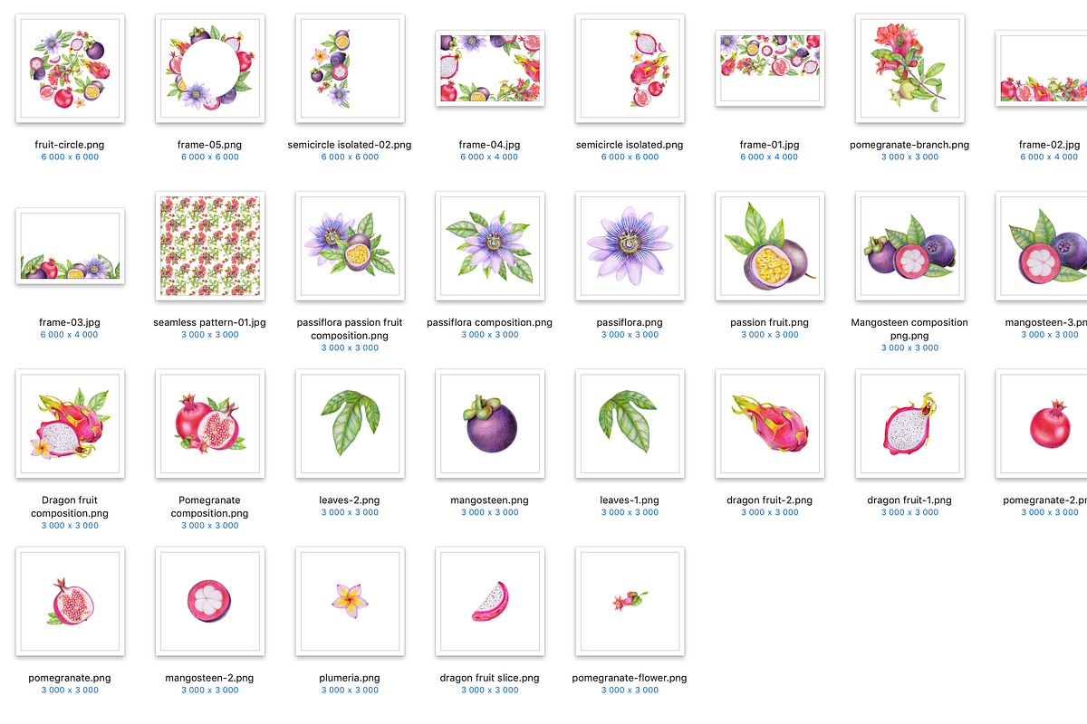Image resolution: width=1087 pixels, height=724 pixels.
Task: Click the seamless pattern-01.jpg thumbnail
Action: [209, 246]
